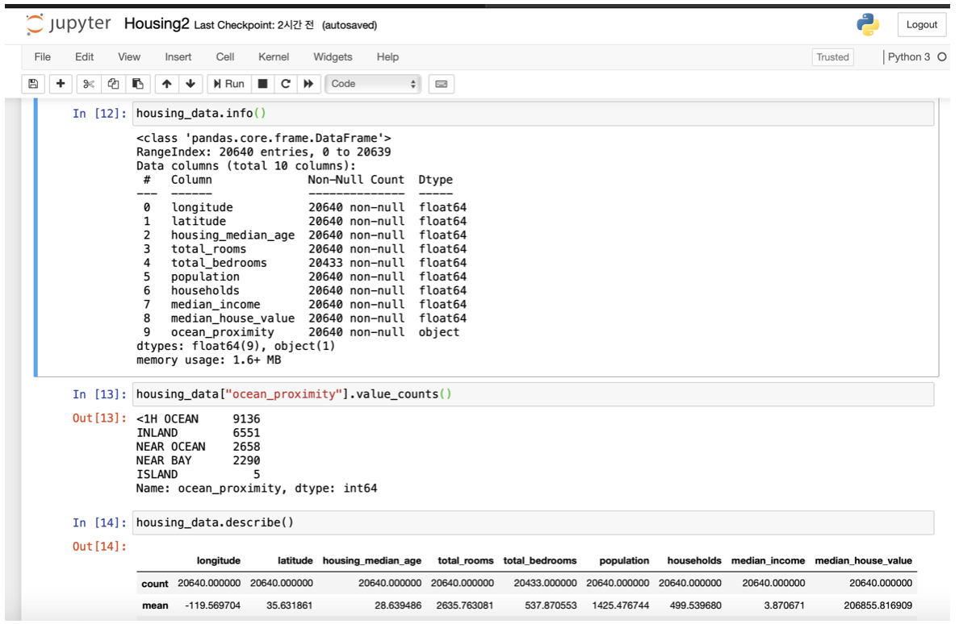Paste cells below icon
The width and height of the screenshot is (959, 624).
coord(137,84)
